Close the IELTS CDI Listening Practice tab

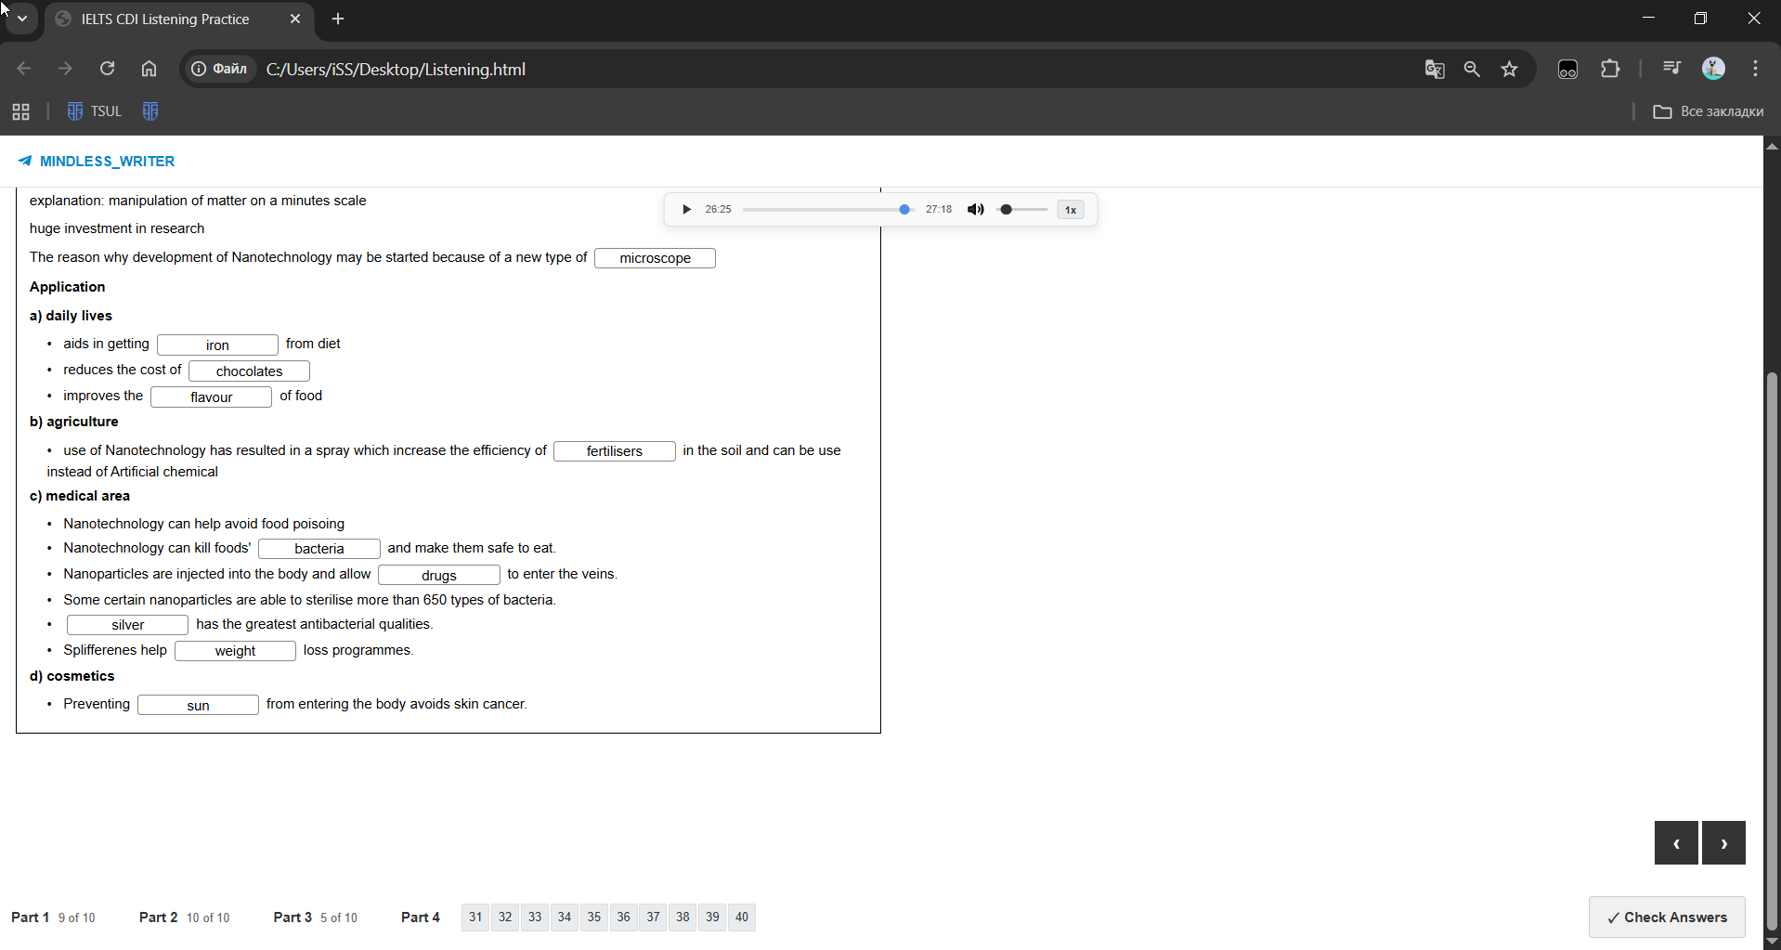click(295, 19)
